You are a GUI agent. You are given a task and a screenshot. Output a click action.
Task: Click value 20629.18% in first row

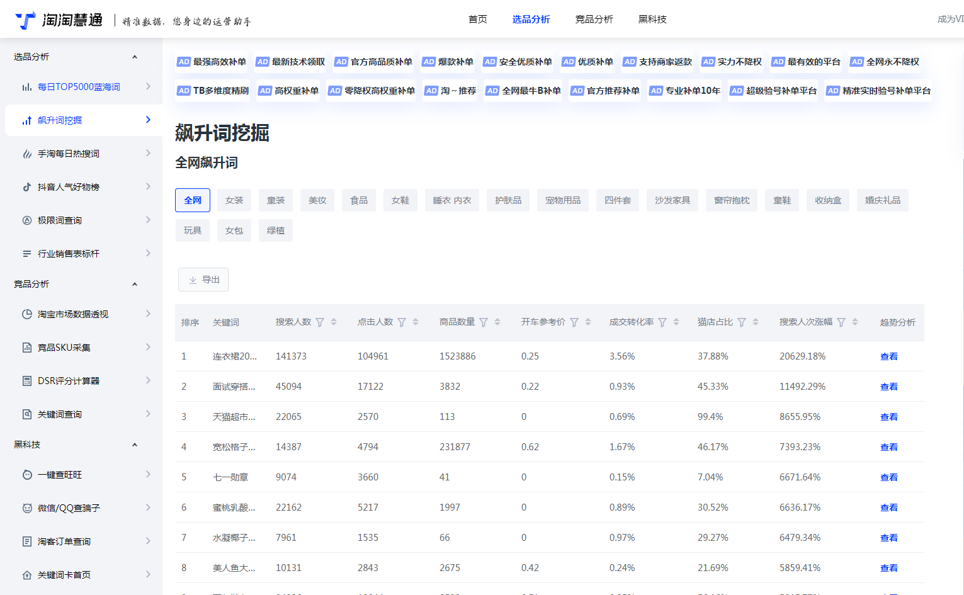(x=802, y=356)
